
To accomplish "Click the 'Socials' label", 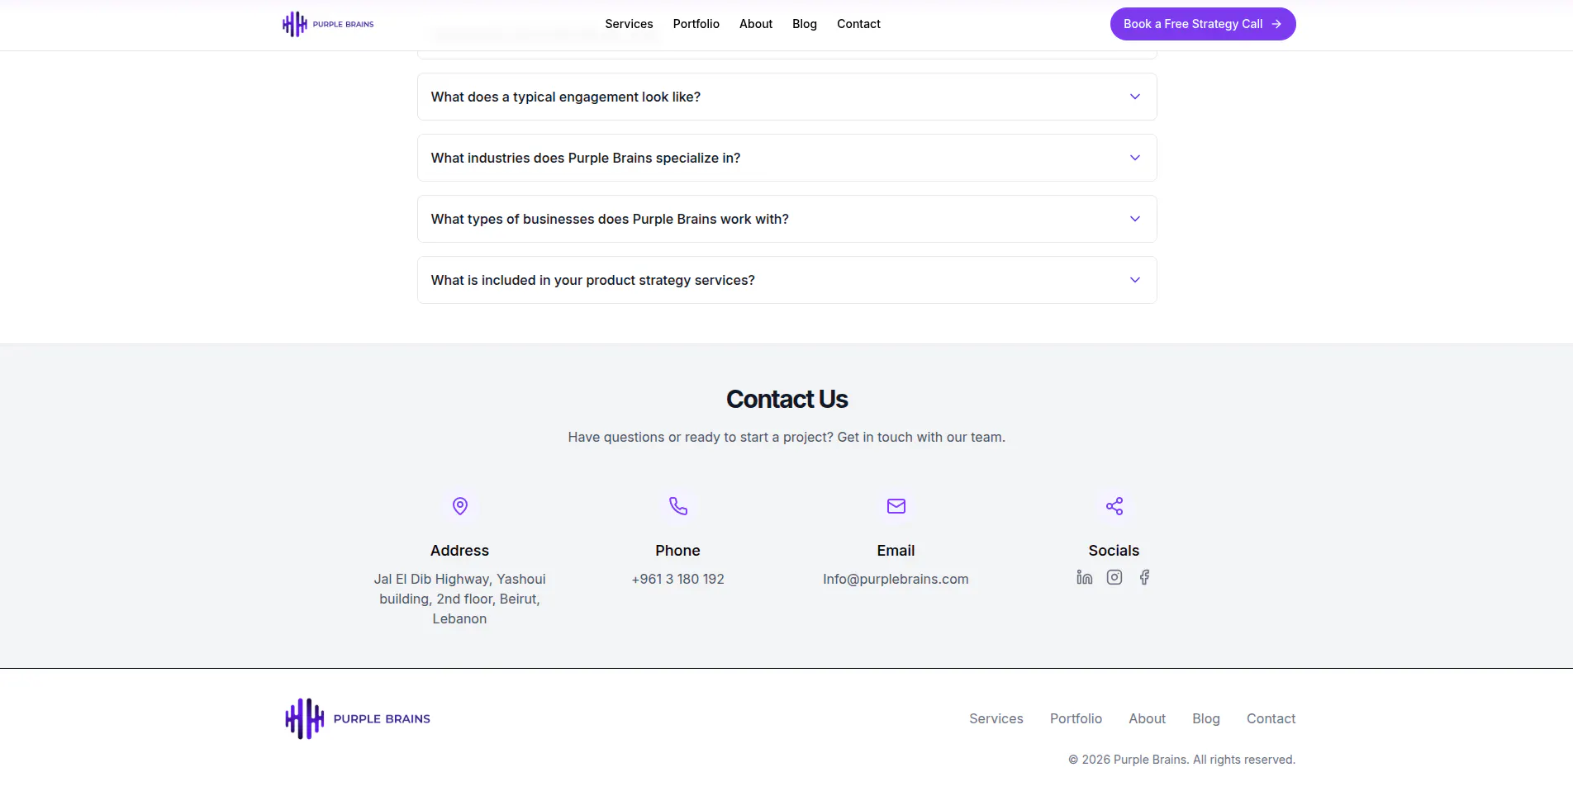I will pos(1114,551).
